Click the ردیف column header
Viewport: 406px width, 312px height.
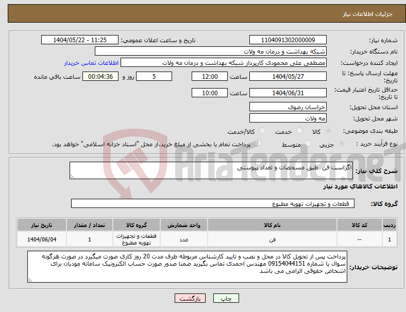(389, 225)
